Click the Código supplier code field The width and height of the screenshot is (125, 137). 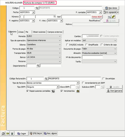coord(27,8)
